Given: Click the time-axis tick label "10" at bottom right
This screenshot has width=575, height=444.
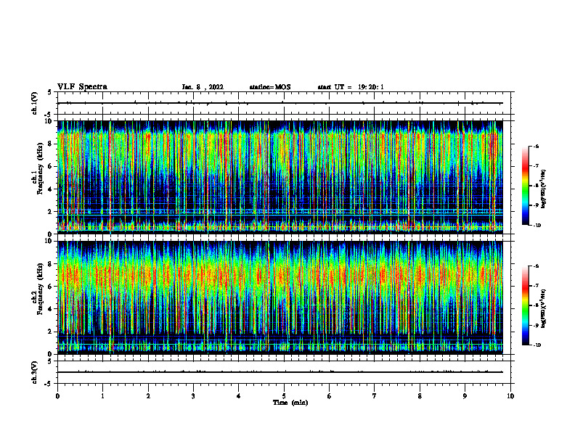Looking at the screenshot, I should point(510,396).
